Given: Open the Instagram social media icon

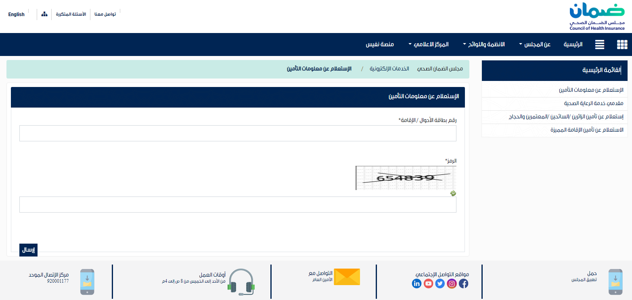Looking at the screenshot, I should [452, 283].
